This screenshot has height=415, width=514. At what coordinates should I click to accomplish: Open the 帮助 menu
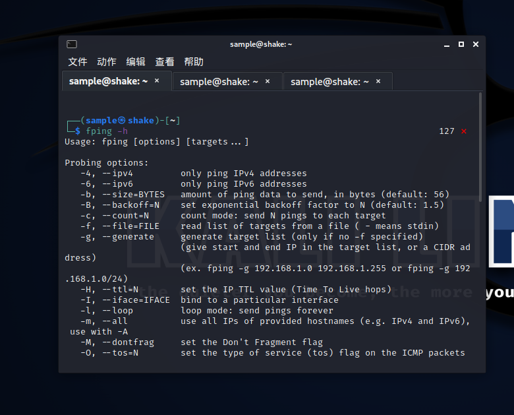point(194,62)
